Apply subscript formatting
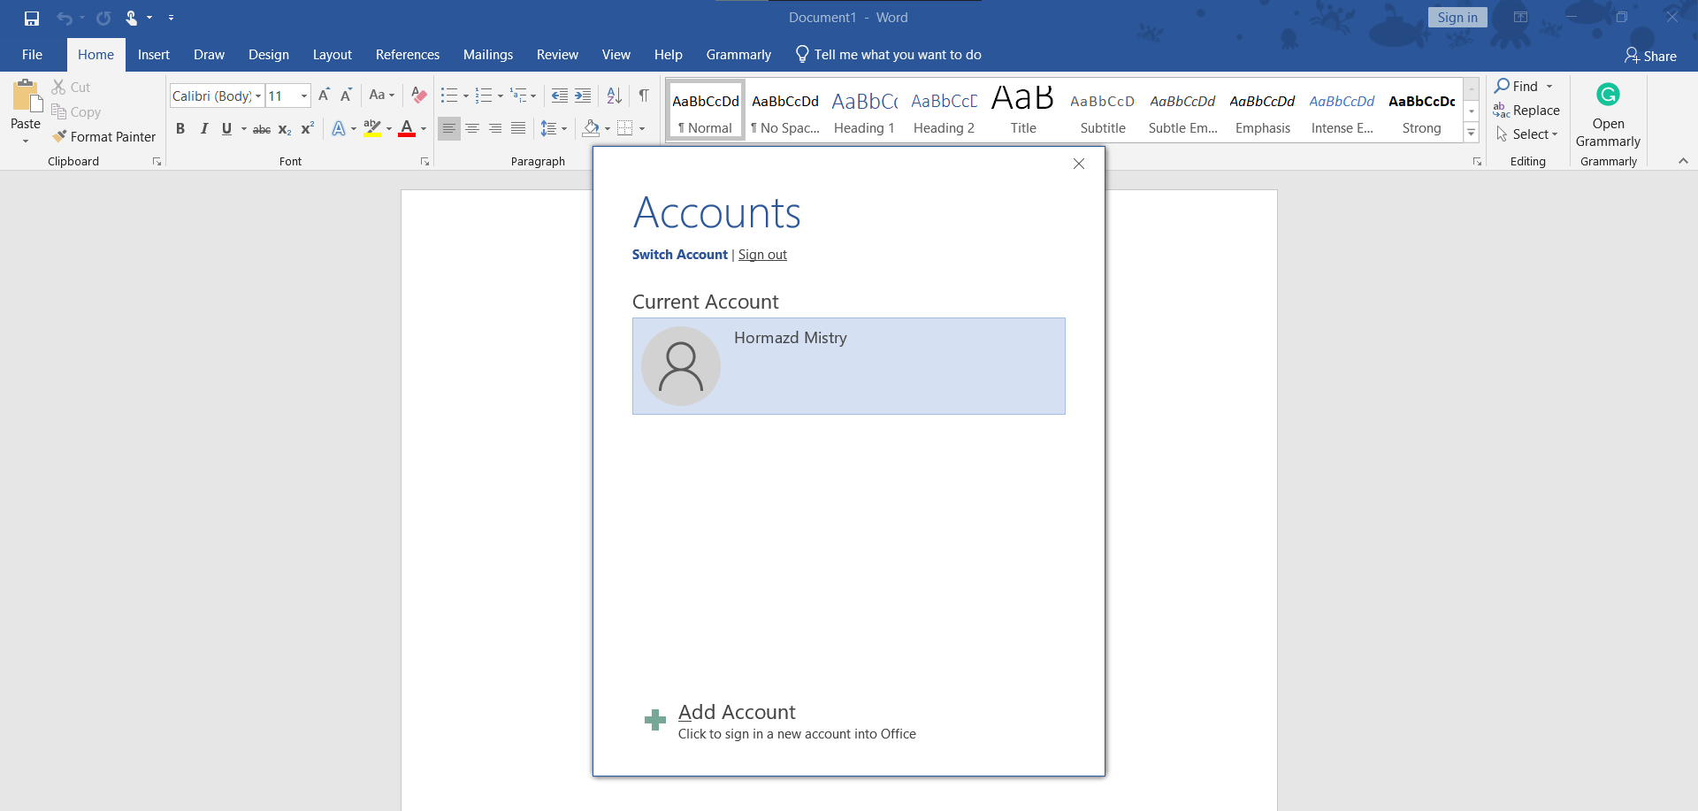The image size is (1698, 811). tap(285, 129)
